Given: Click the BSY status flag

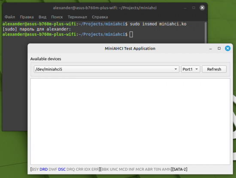Looking at the screenshot, I should click(x=35, y=169).
